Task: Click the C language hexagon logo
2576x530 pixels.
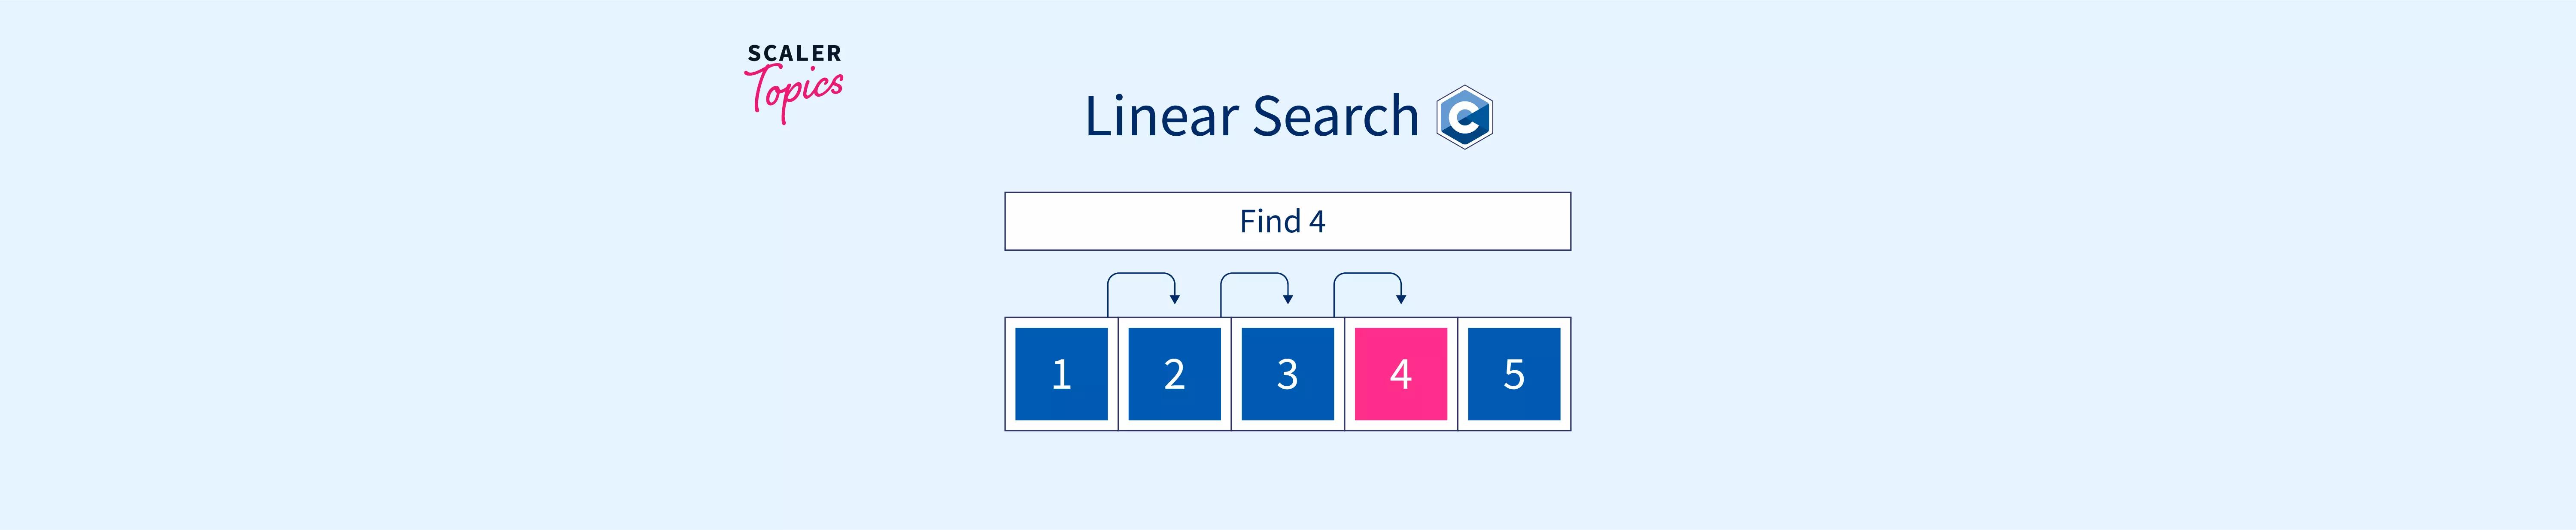Action: pos(1464,117)
